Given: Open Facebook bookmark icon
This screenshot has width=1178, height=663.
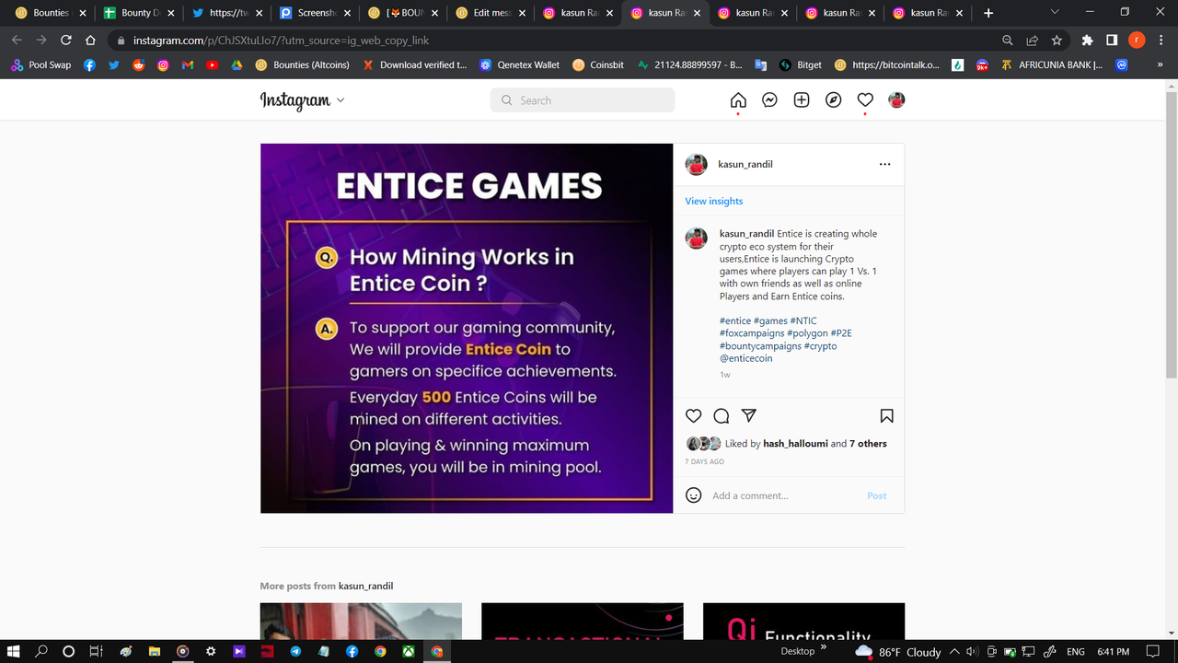Looking at the screenshot, I should coord(89,65).
